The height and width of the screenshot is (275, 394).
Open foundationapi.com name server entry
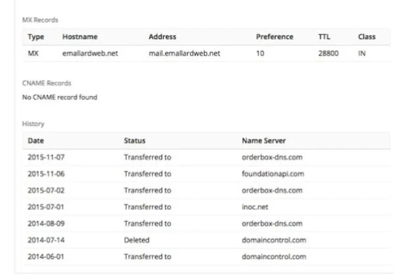pyautogui.click(x=273, y=174)
